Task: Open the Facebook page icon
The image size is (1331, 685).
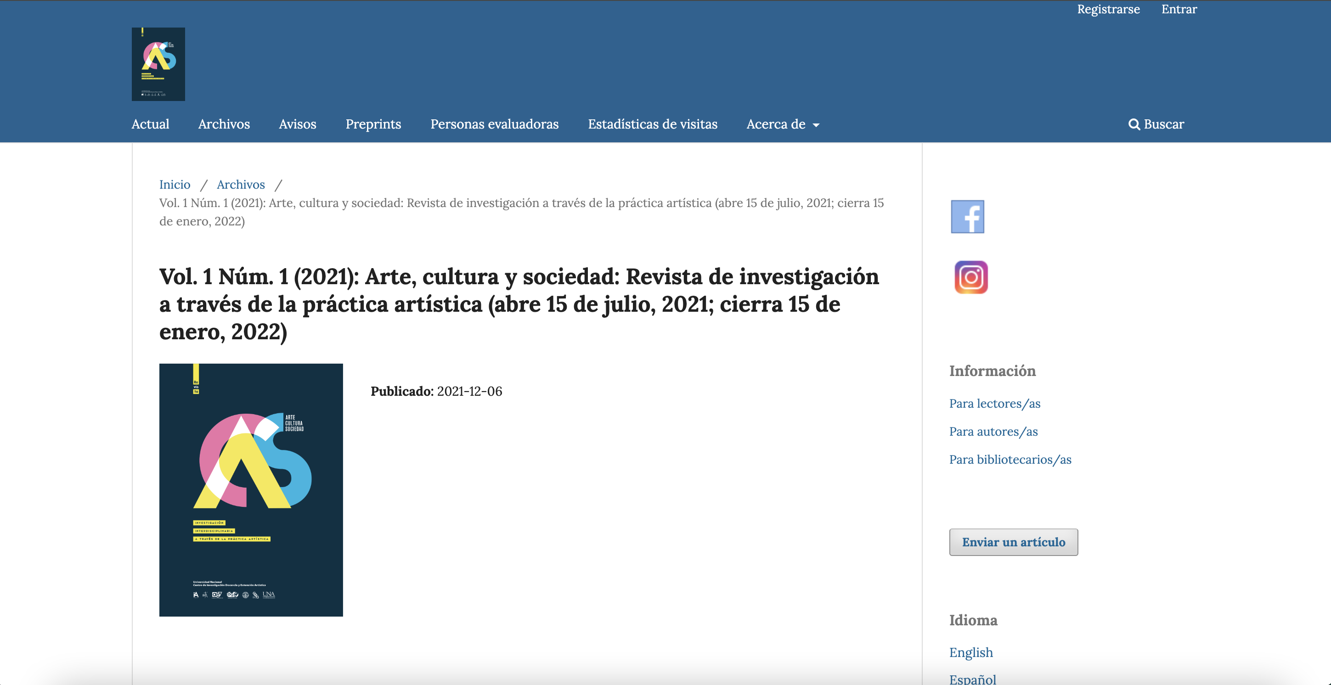Action: [x=967, y=216]
